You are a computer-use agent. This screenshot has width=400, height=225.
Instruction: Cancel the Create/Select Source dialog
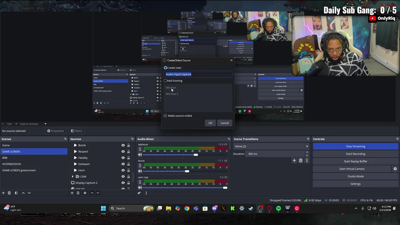(x=224, y=123)
